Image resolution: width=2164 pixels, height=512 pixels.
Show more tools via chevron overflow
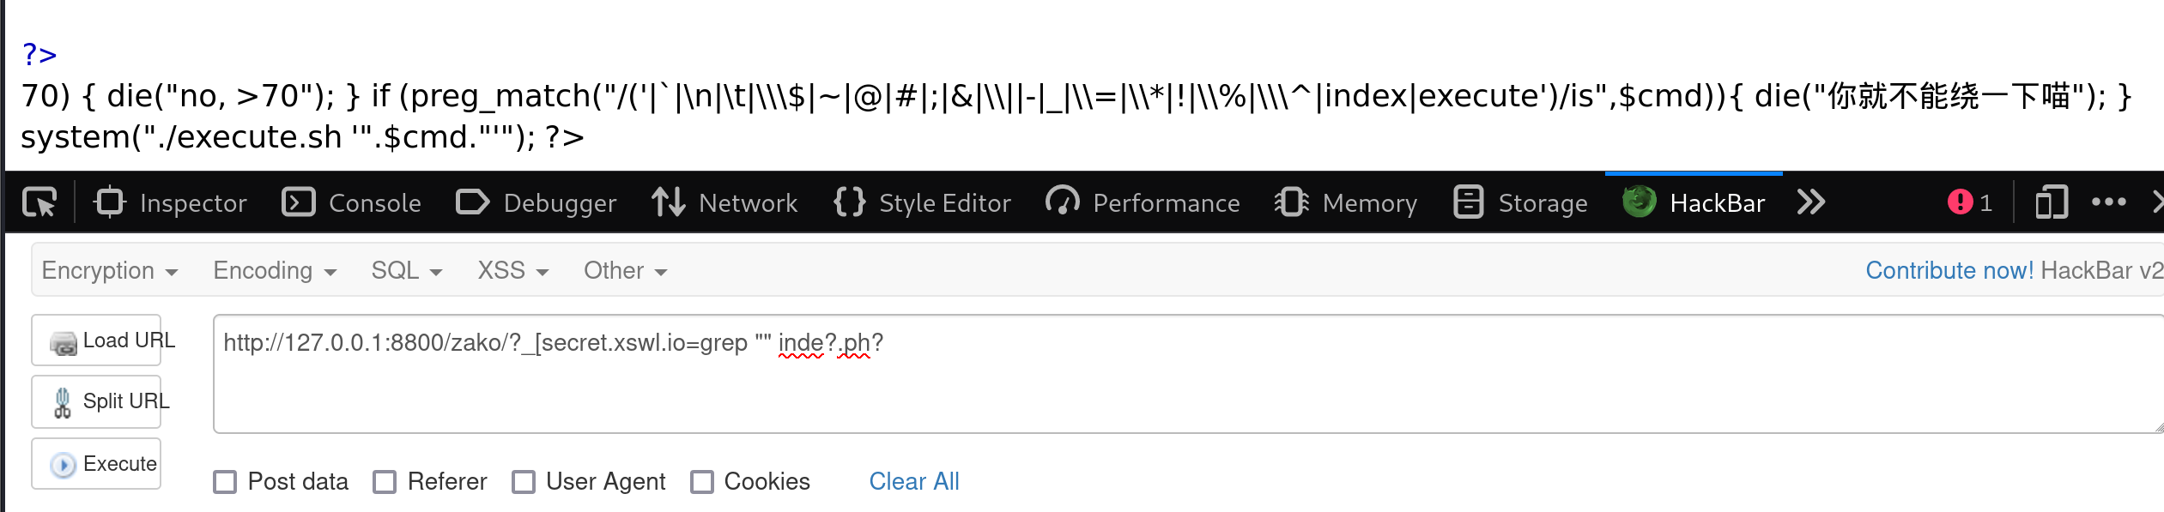click(x=1811, y=203)
